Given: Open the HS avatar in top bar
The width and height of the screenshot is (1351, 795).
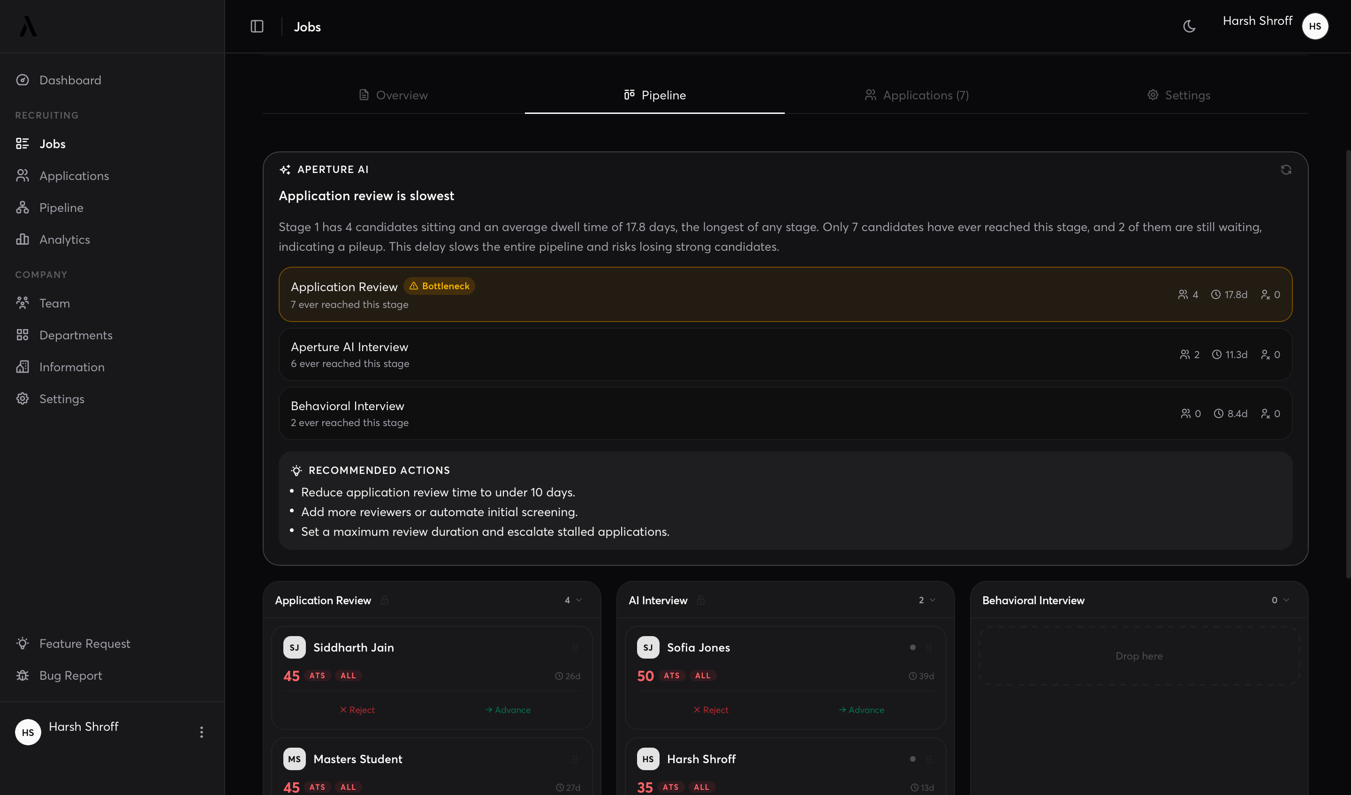Looking at the screenshot, I should tap(1314, 26).
